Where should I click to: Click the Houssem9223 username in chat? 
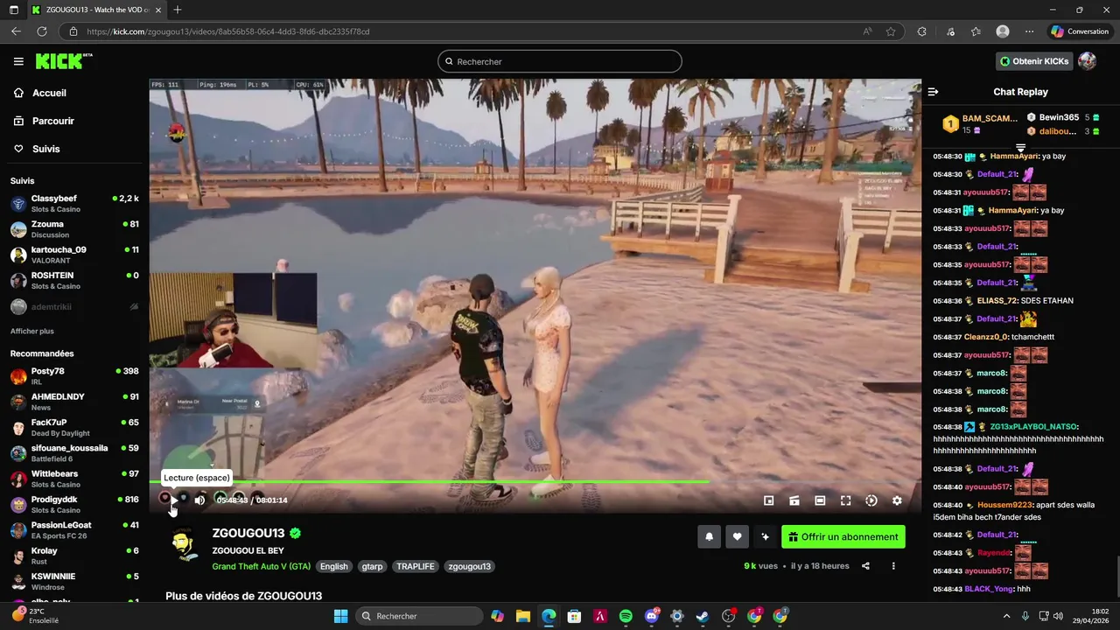tap(1004, 505)
